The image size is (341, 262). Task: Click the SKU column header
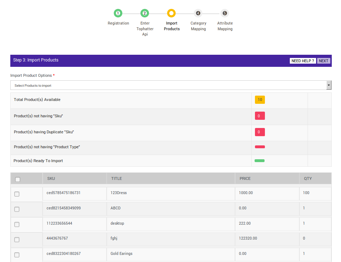coord(51,178)
